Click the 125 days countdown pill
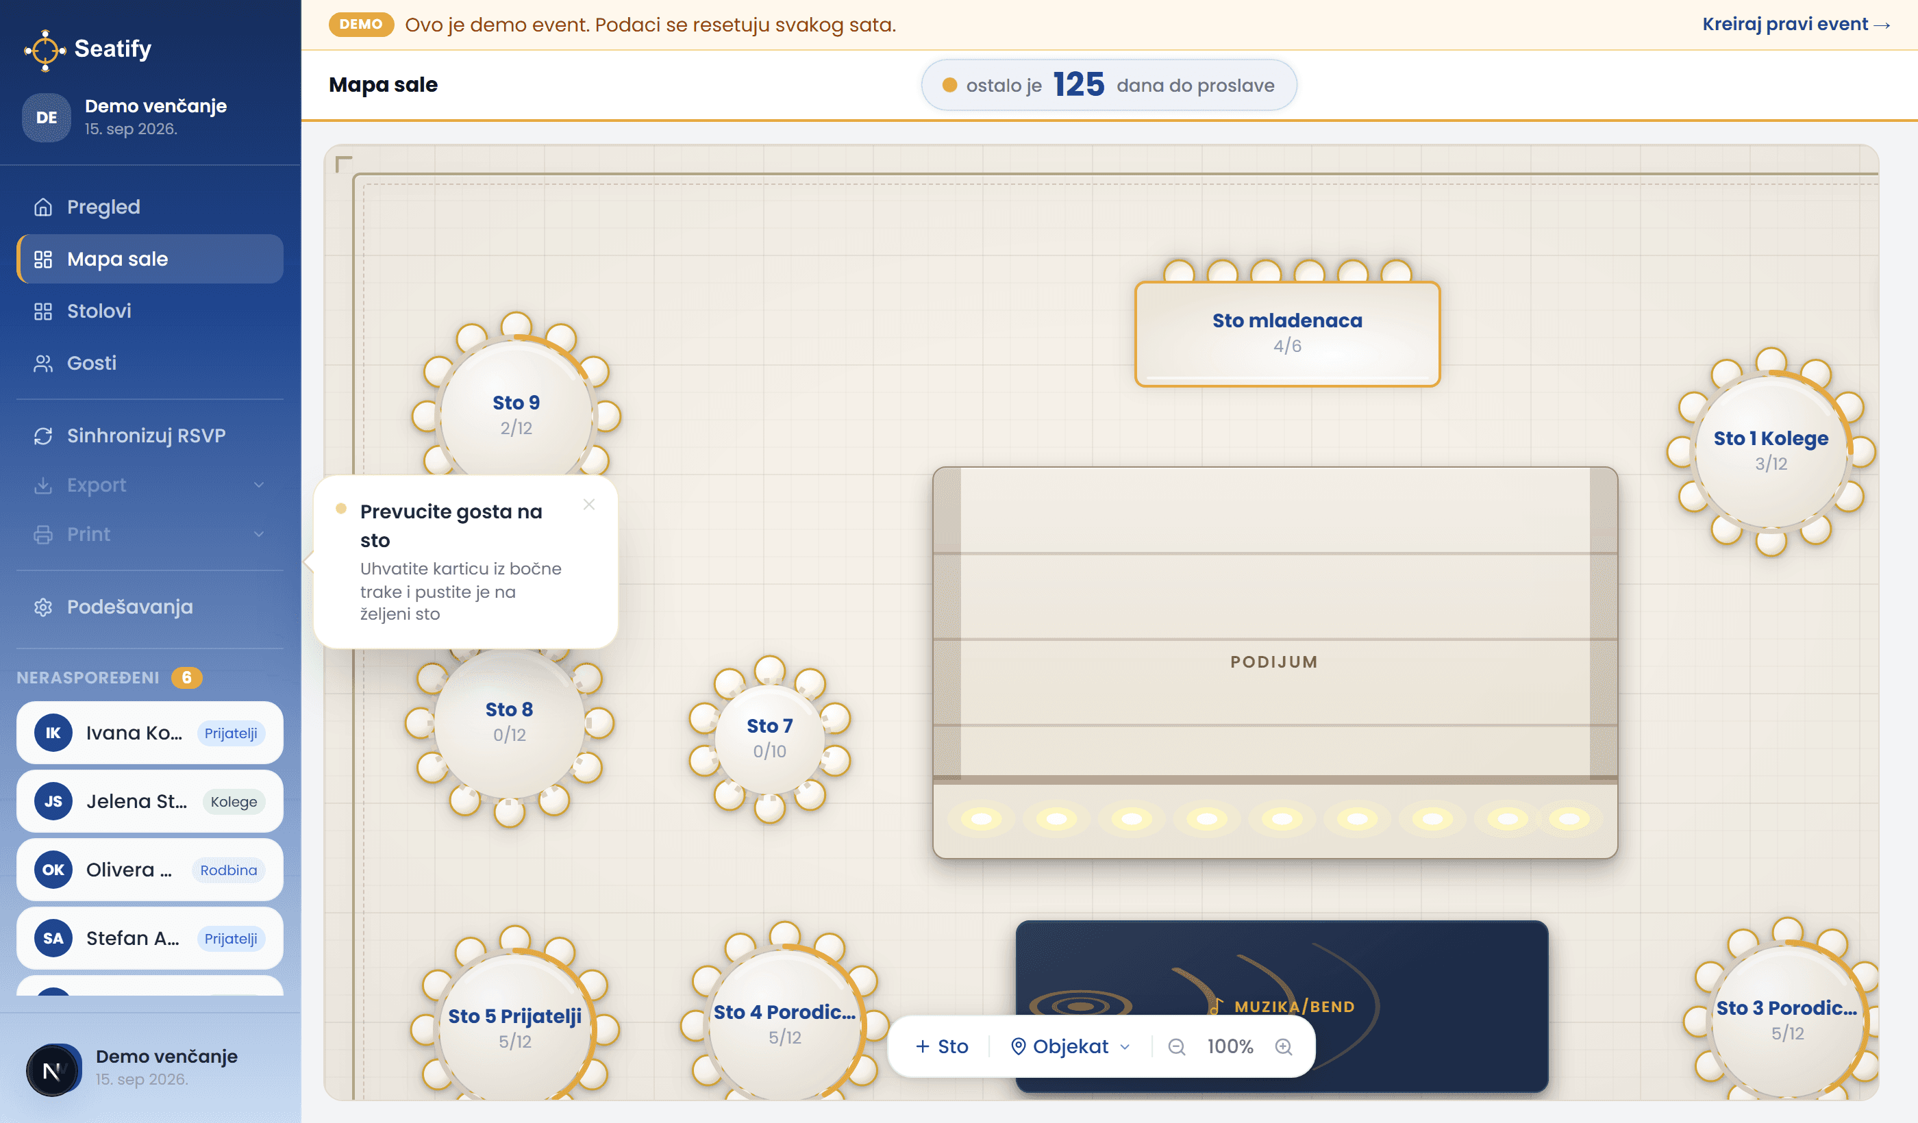The height and width of the screenshot is (1123, 1918). 1109,84
